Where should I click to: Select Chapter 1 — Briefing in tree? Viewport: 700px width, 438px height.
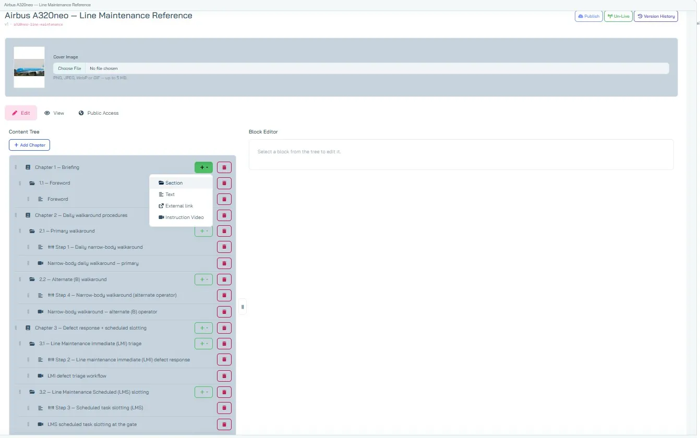[x=57, y=167]
